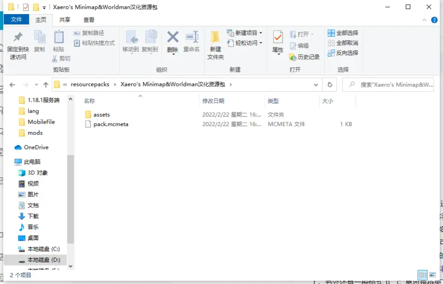Click the 打开 open button
The height and width of the screenshot is (284, 443).
point(301,34)
